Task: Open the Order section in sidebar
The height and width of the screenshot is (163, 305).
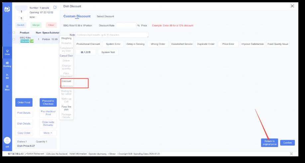Action: tap(7, 51)
